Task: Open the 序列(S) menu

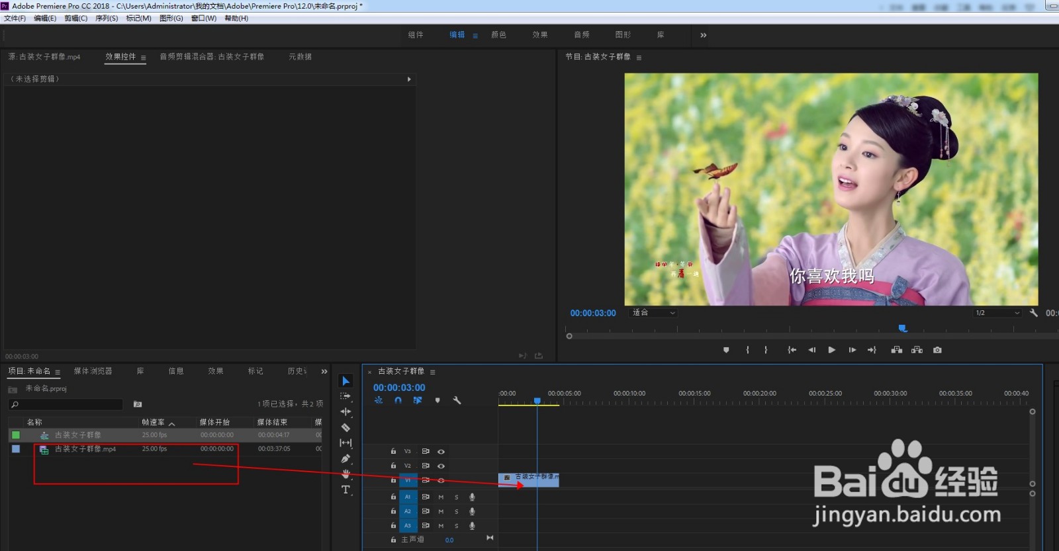Action: coord(107,19)
